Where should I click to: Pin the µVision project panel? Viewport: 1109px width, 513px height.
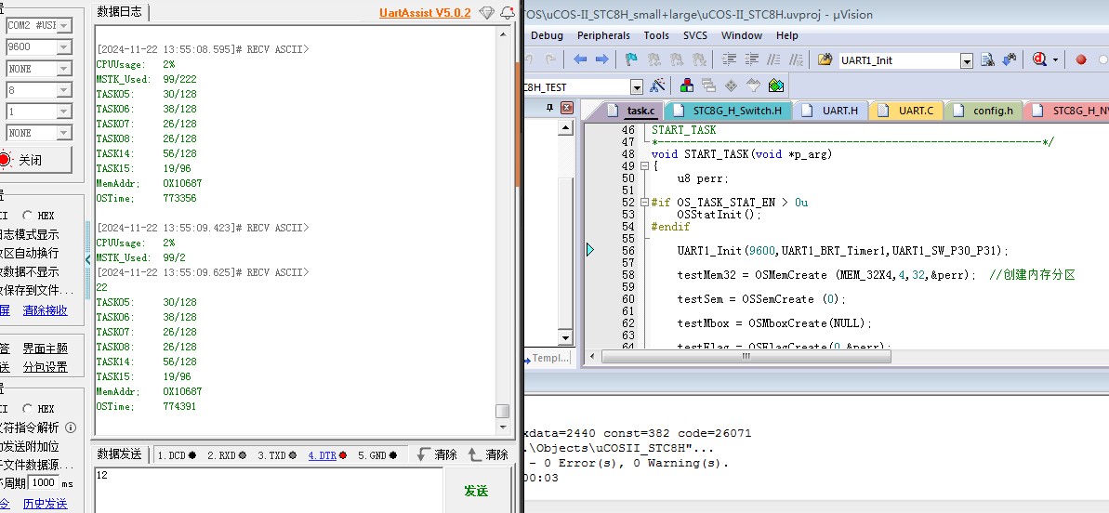point(551,108)
